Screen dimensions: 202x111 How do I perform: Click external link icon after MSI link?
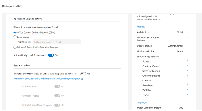[82, 79]
